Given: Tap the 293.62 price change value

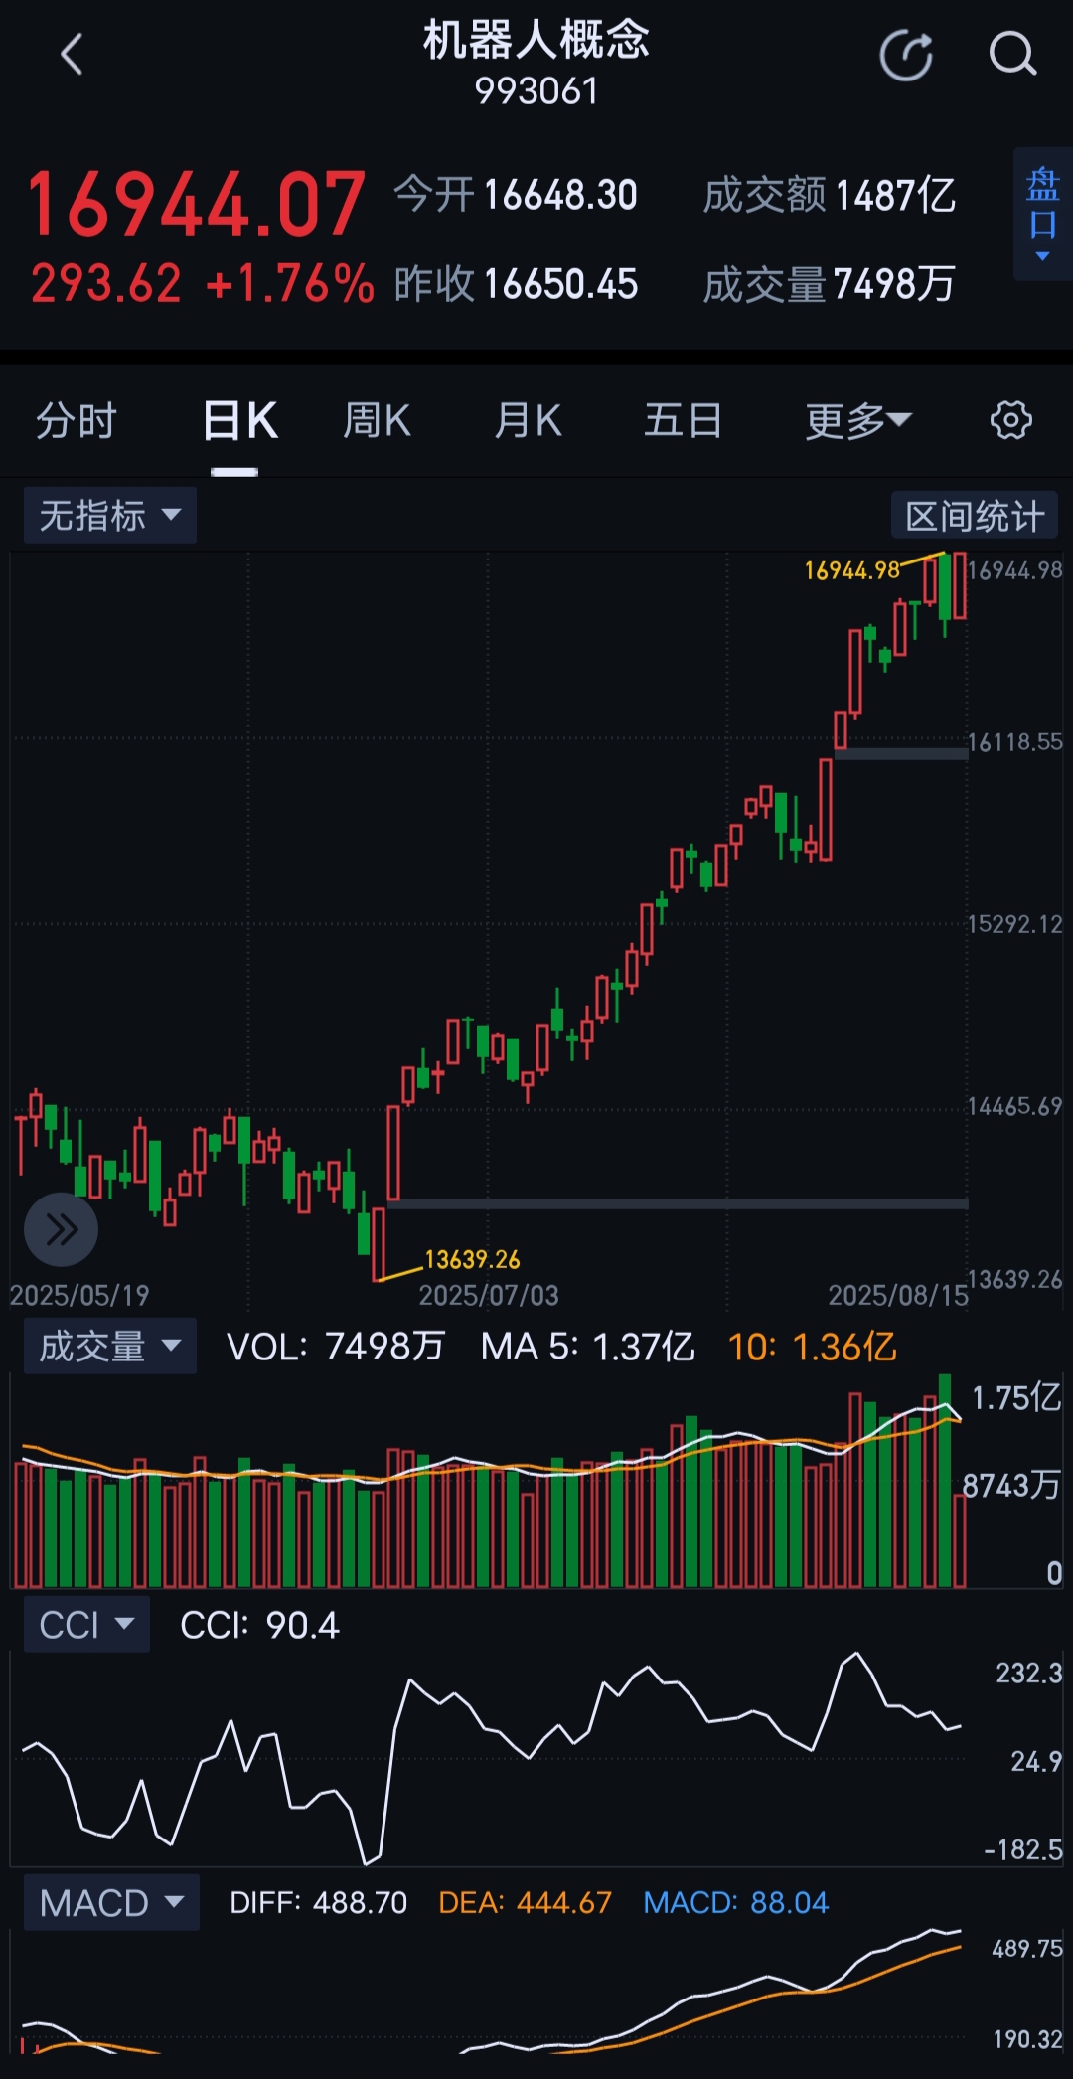Looking at the screenshot, I should pos(106,284).
